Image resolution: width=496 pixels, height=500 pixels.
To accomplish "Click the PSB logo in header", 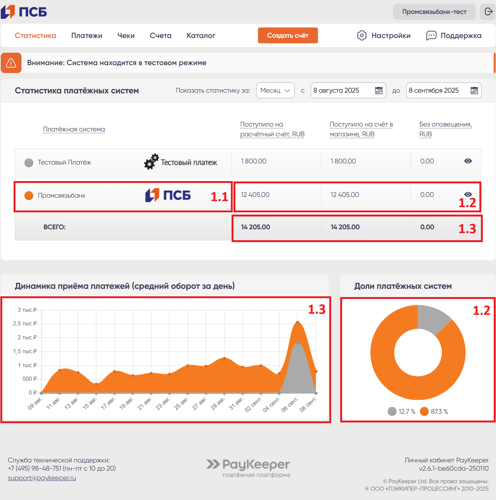I will (x=24, y=12).
